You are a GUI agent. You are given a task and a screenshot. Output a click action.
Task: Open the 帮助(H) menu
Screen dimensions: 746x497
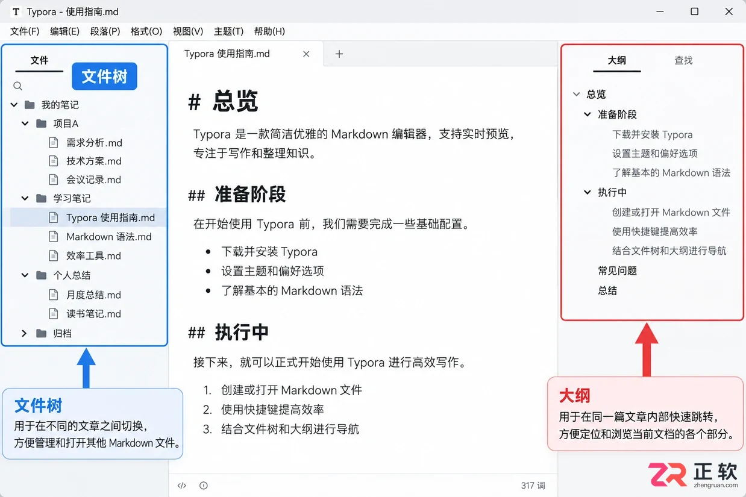(269, 31)
